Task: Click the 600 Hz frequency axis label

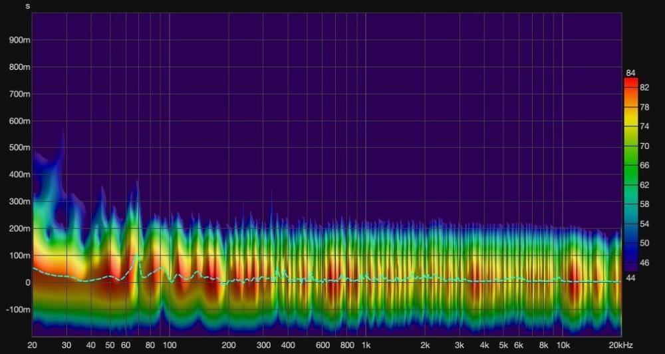Action: pyautogui.click(x=323, y=345)
